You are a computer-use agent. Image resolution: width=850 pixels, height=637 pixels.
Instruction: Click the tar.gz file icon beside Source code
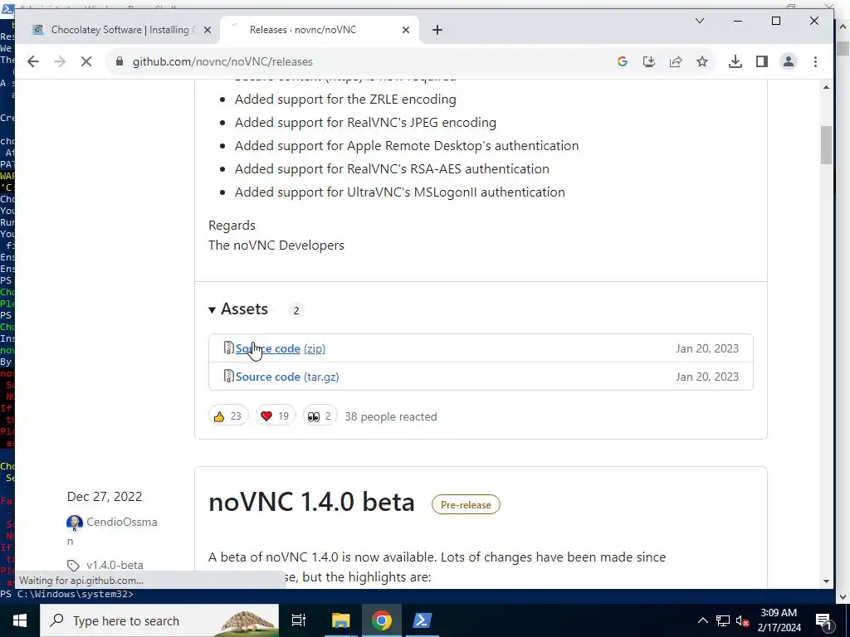coord(229,376)
